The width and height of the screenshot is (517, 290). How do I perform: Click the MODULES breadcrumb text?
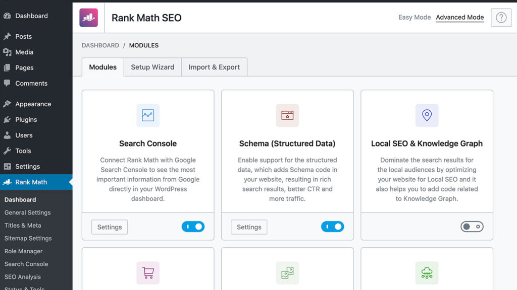point(144,45)
